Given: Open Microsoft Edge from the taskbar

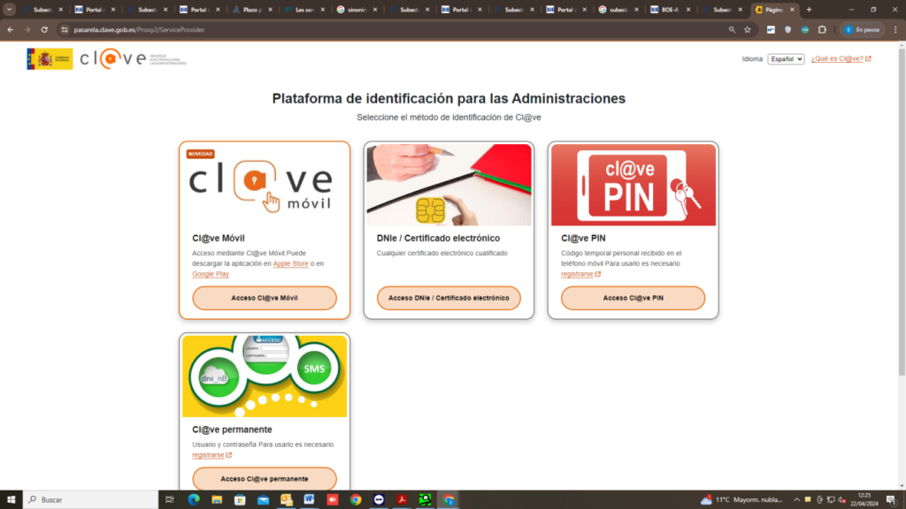Looking at the screenshot, I should [194, 499].
